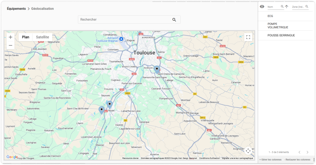Click the Géolocalisation breadcrumb

(x=43, y=9)
